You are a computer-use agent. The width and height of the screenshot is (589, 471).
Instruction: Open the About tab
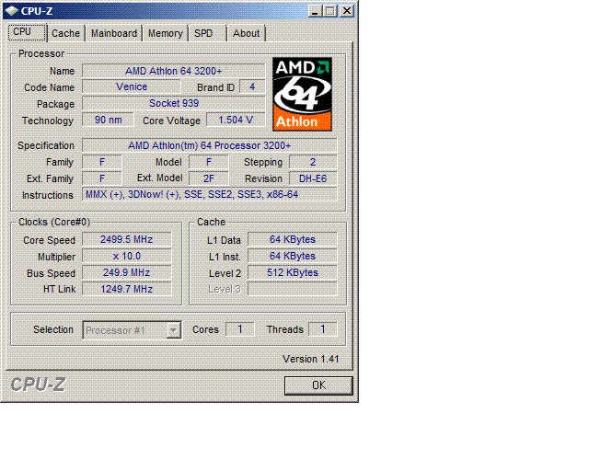247,33
